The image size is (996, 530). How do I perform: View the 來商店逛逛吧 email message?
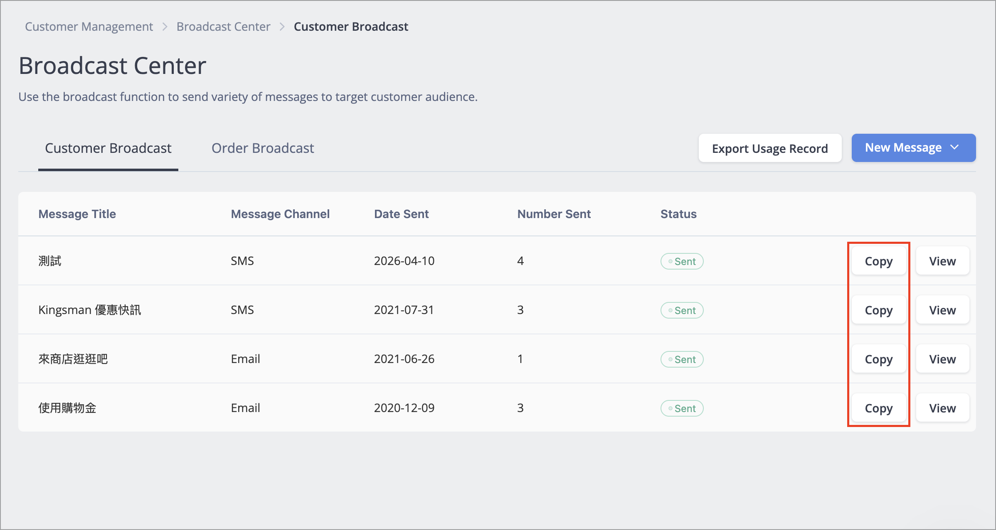(x=942, y=359)
